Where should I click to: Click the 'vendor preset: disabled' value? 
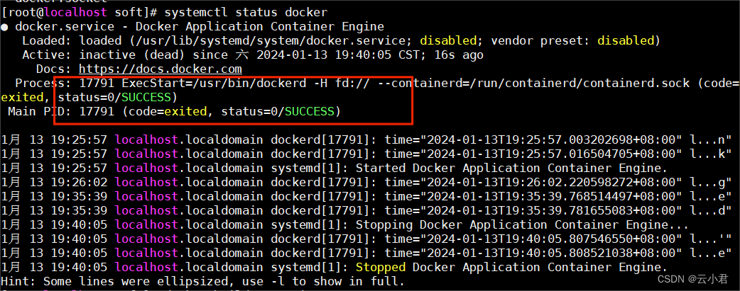(x=573, y=40)
